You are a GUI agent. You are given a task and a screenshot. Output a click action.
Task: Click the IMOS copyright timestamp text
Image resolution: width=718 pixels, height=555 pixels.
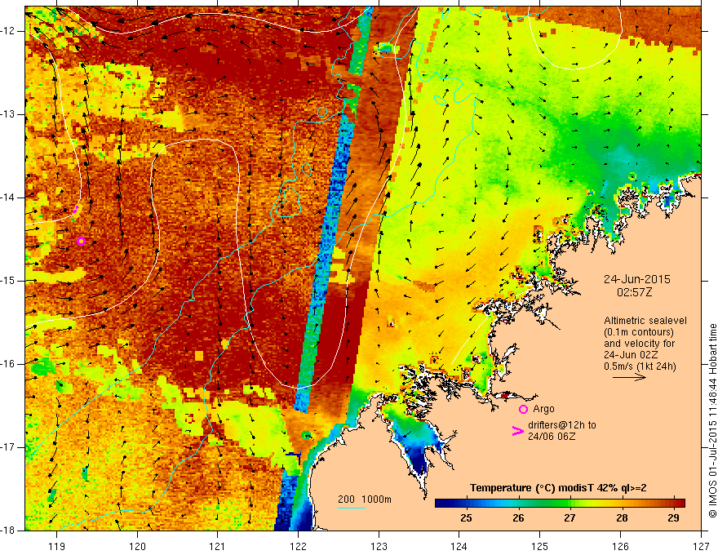(712, 420)
